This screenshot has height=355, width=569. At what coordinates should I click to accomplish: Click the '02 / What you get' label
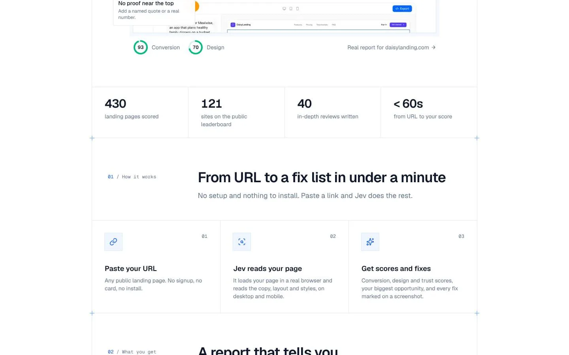pyautogui.click(x=132, y=352)
